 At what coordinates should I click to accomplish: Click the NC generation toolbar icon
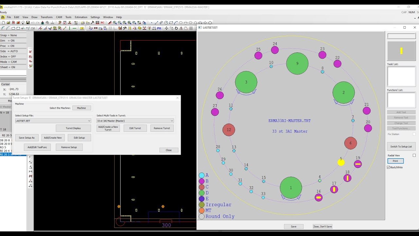102,23
